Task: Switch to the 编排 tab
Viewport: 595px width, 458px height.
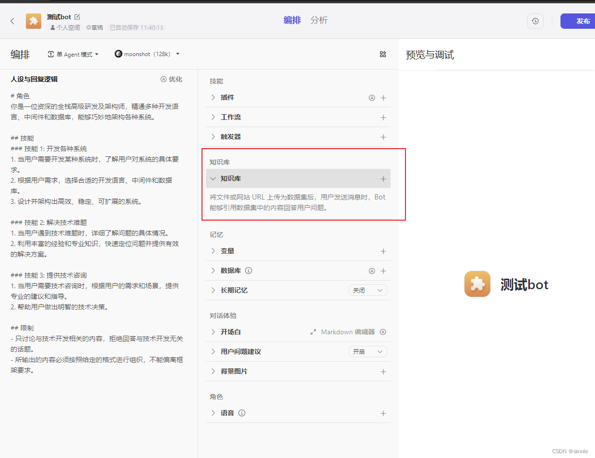Action: (292, 20)
